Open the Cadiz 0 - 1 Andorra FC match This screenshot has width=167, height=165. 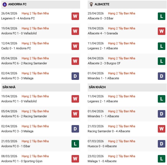tap(17, 48)
